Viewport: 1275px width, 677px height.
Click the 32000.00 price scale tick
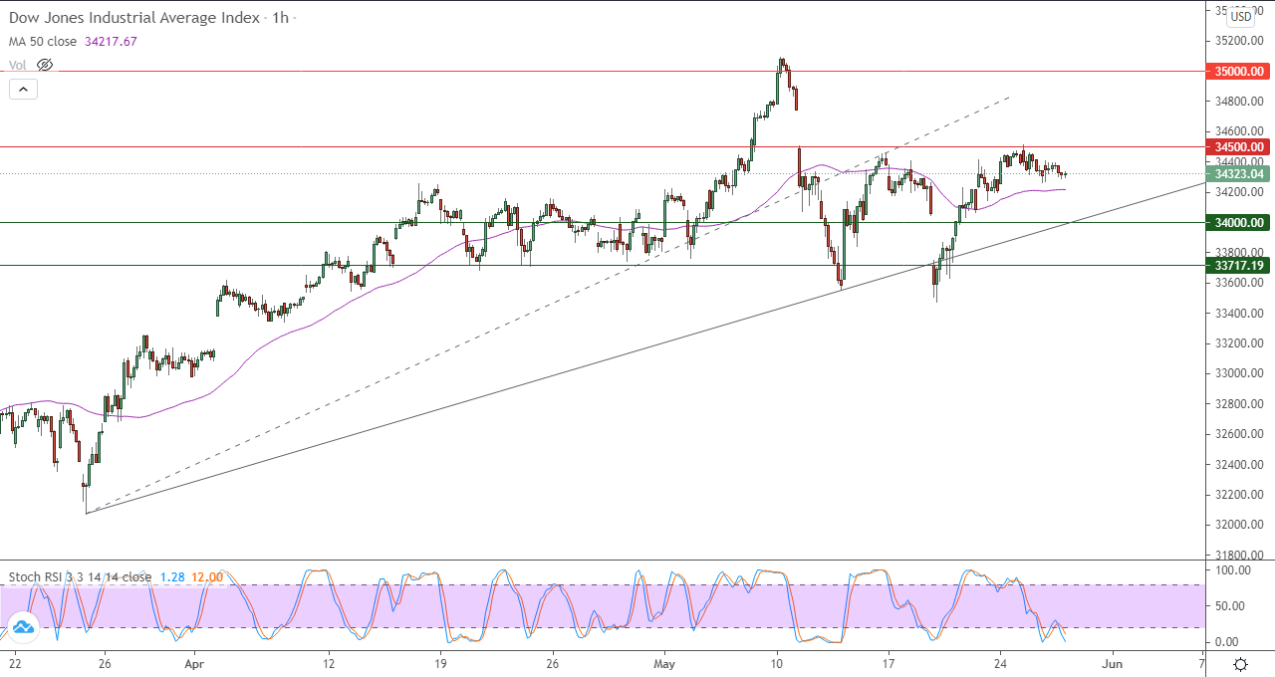pyautogui.click(x=1239, y=525)
